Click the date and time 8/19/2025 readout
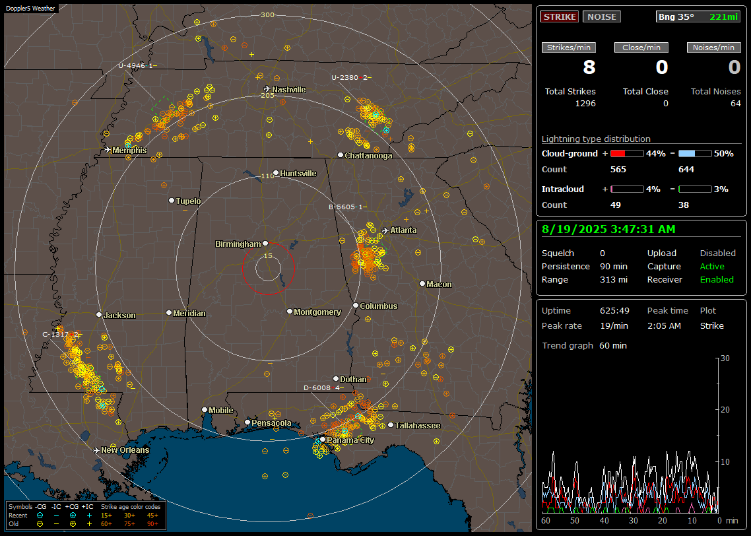 point(608,229)
